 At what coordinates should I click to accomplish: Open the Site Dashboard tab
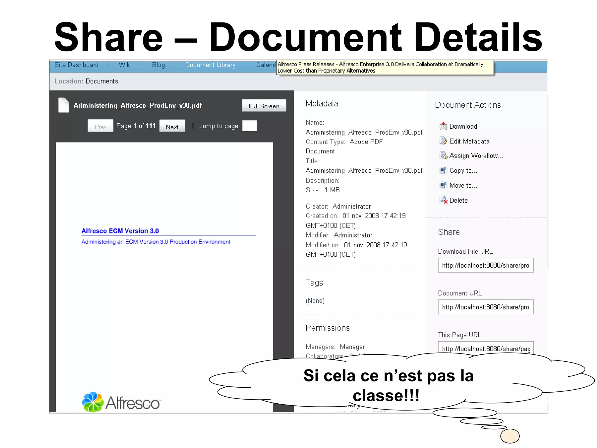tap(76, 65)
